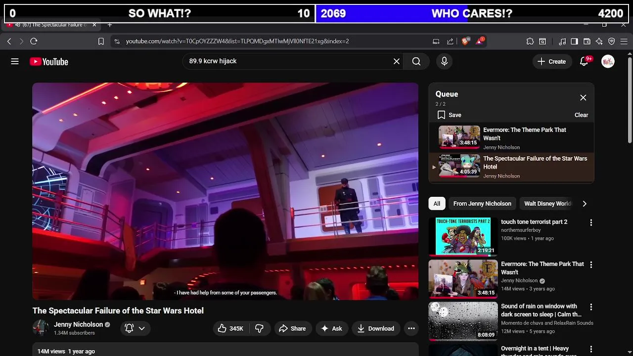633x356 pixels.
Task: Open browser main menu hamburger
Action: coord(624,41)
